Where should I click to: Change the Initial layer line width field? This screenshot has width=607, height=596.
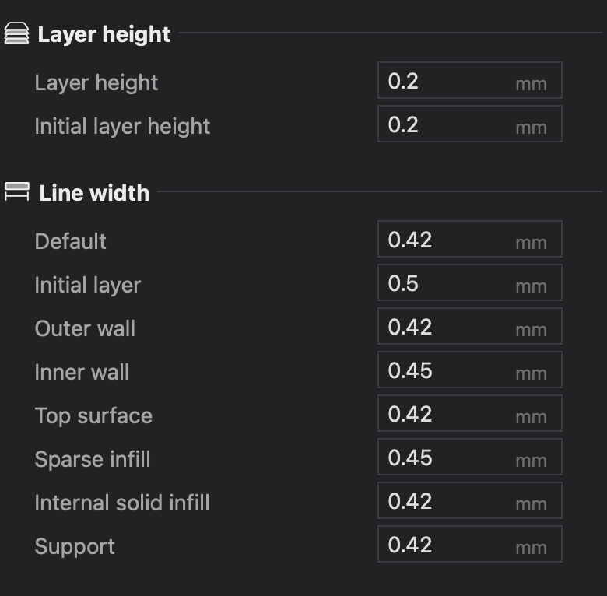[x=469, y=283]
